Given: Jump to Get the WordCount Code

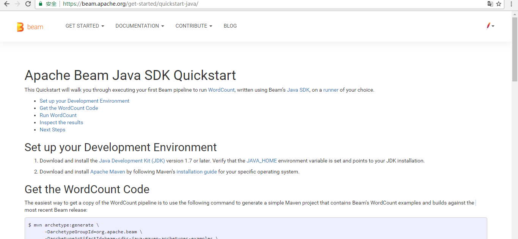Looking at the screenshot, I should 69,108.
